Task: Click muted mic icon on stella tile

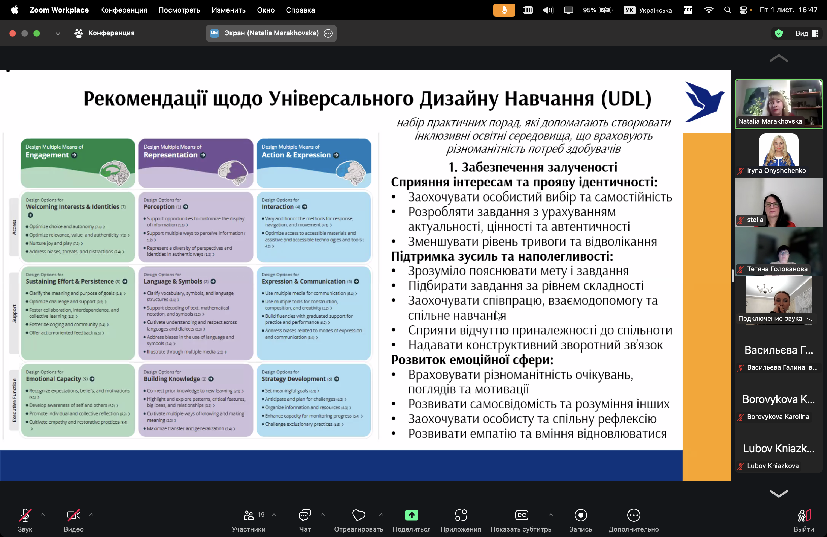Action: pos(741,220)
